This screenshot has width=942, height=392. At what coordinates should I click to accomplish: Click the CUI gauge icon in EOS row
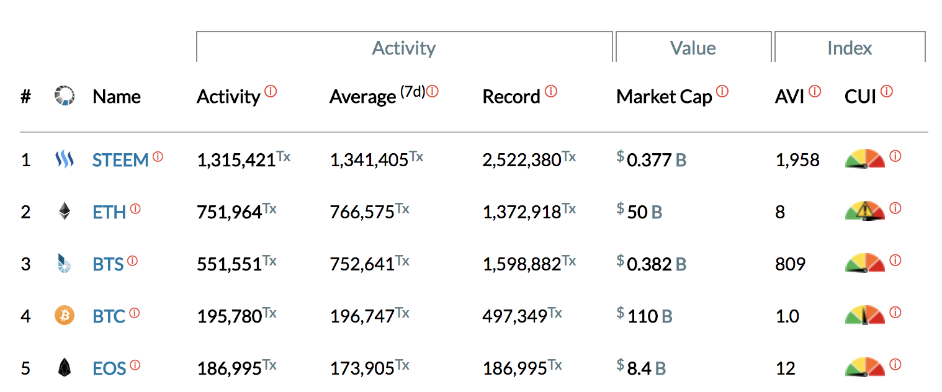865,367
